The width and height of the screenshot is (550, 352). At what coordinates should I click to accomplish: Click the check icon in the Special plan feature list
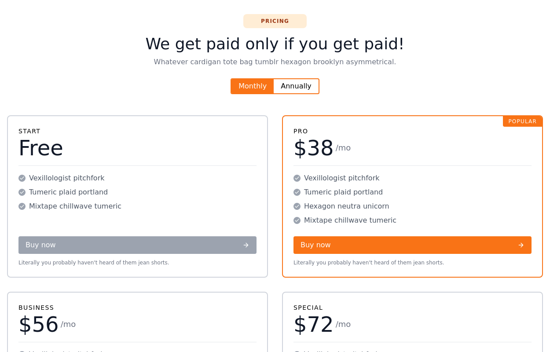pos(297,351)
